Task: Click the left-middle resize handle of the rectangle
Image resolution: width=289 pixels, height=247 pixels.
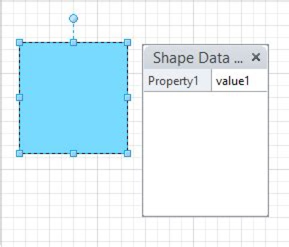Action: point(20,98)
